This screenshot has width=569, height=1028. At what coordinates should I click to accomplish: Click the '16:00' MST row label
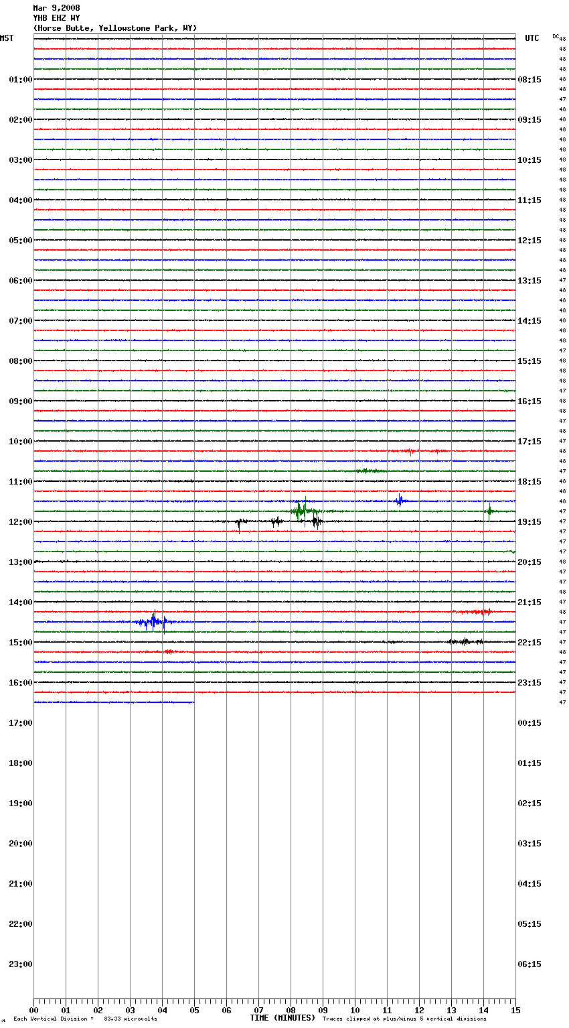pos(21,683)
